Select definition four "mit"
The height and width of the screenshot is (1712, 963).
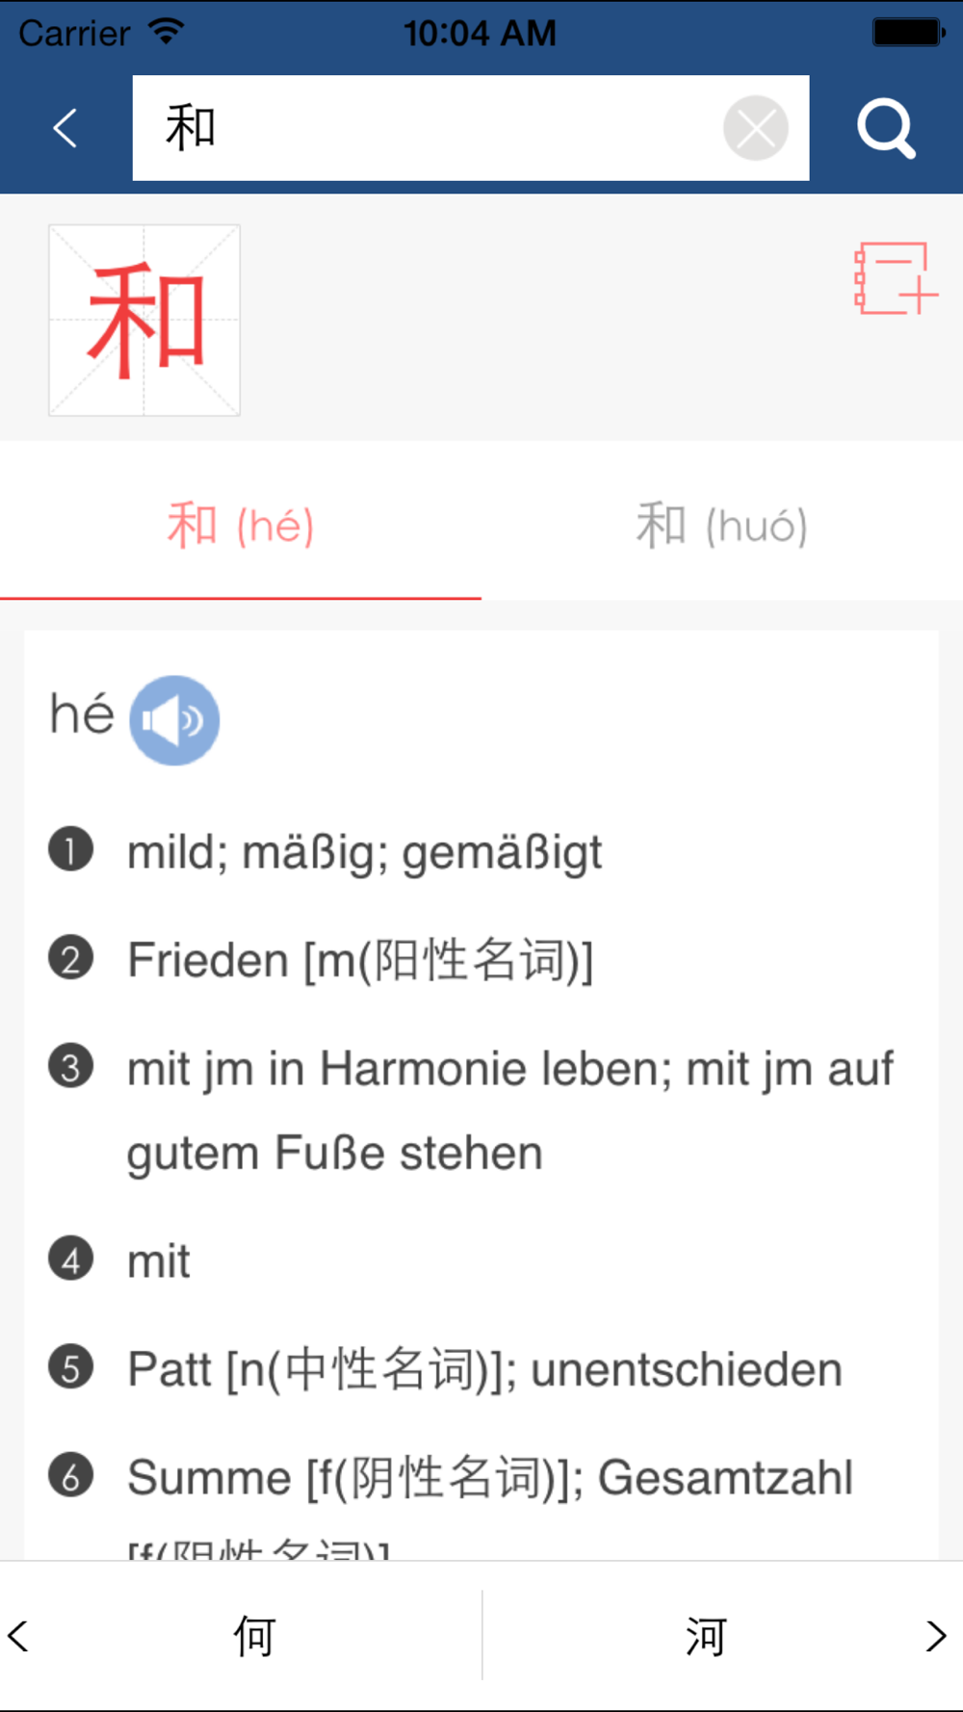tap(159, 1261)
